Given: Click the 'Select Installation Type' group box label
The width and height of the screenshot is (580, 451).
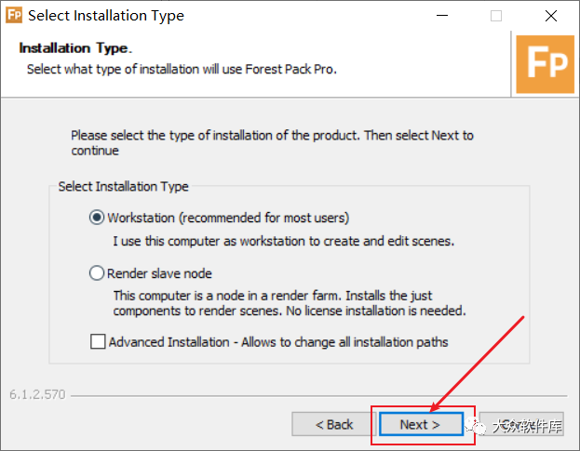Looking at the screenshot, I should [x=124, y=187].
